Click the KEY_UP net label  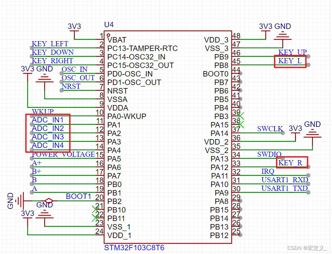coord(293,52)
